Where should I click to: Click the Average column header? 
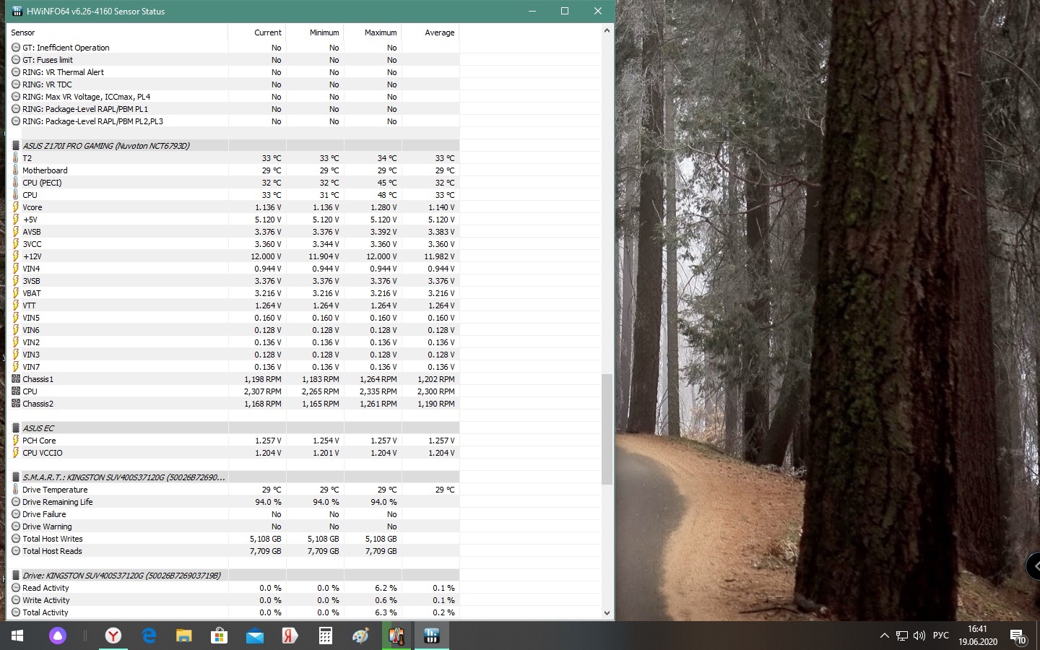430,32
